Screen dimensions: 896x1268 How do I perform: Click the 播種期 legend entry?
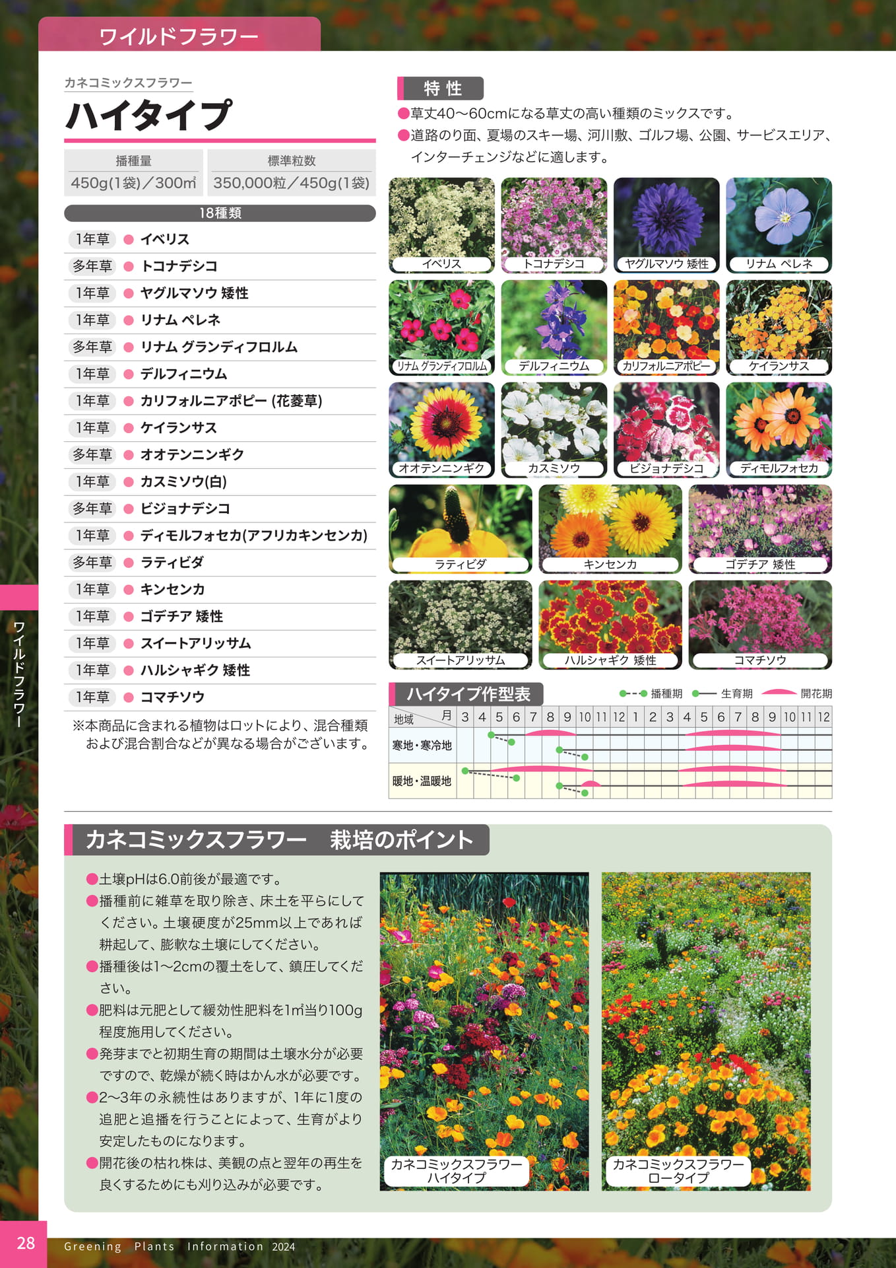pyautogui.click(x=651, y=693)
